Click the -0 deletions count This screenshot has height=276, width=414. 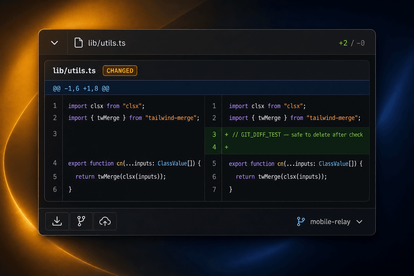pyautogui.click(x=361, y=43)
